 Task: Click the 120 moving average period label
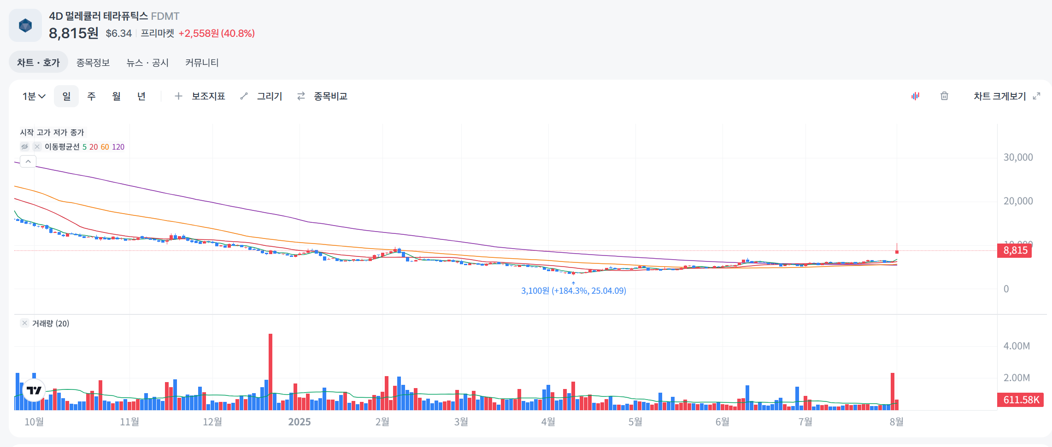tap(118, 147)
